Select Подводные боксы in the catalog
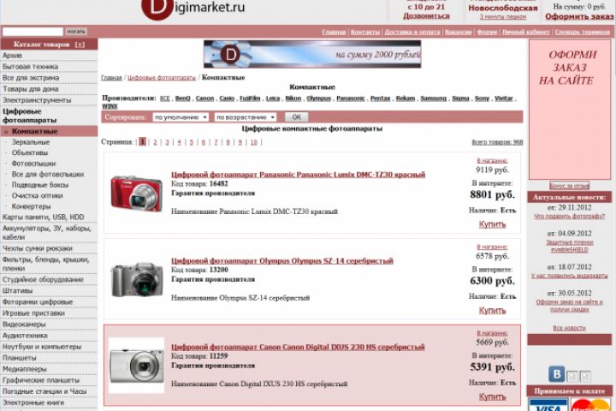 (39, 185)
